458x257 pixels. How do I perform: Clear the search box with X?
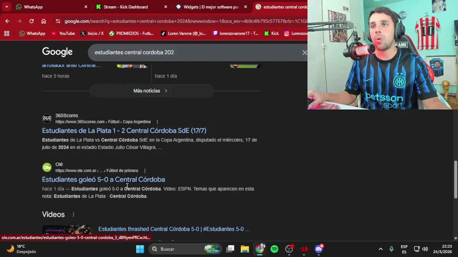click(304, 52)
